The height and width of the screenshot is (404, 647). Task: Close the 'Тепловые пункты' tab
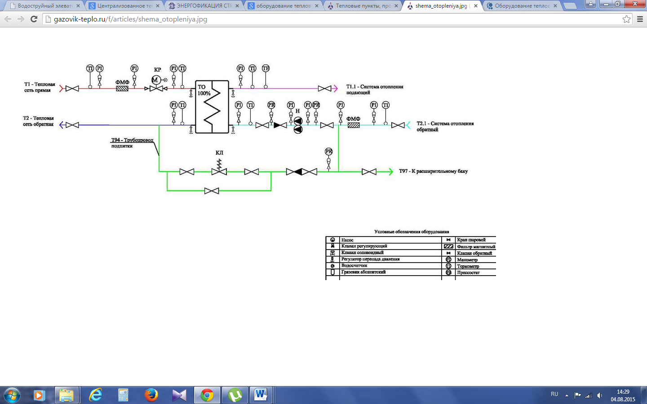click(x=396, y=6)
